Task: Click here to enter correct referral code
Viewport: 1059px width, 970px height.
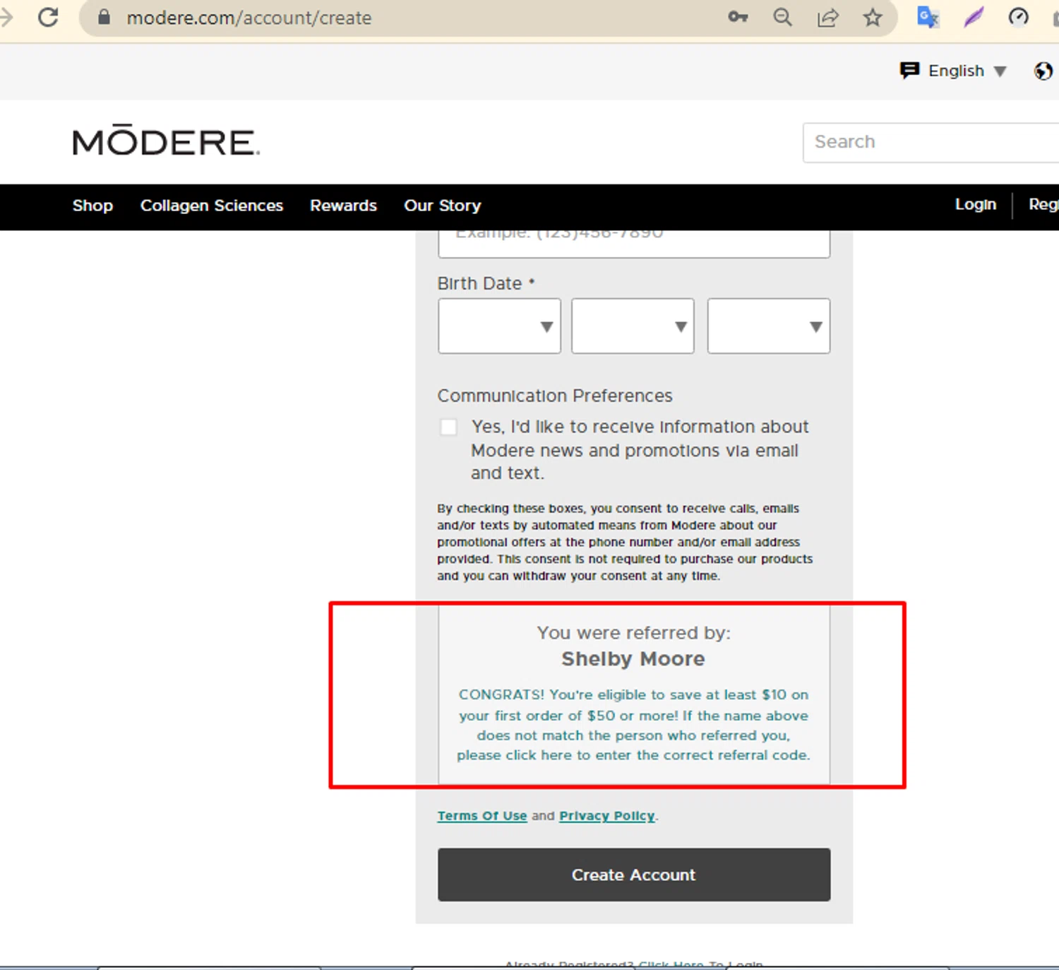Action: [633, 755]
